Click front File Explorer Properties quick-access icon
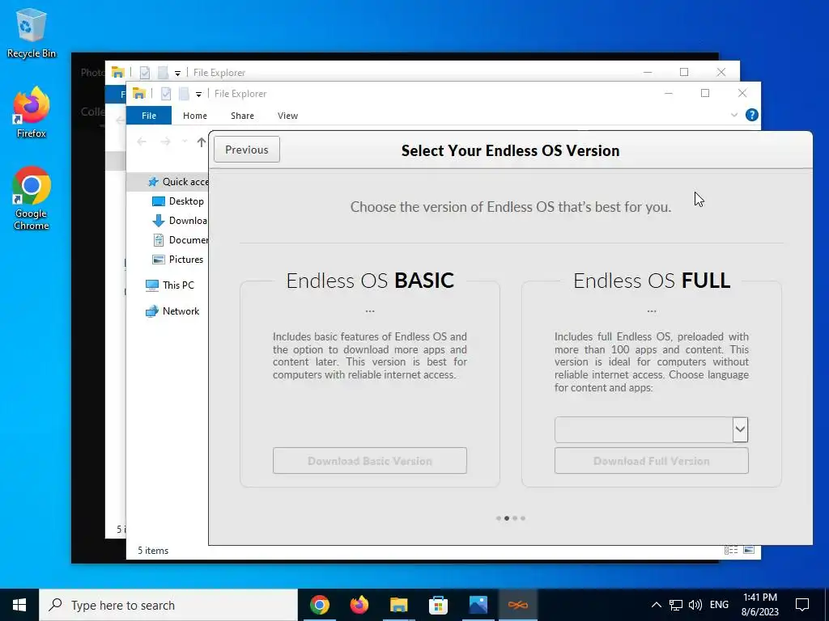 pos(165,94)
